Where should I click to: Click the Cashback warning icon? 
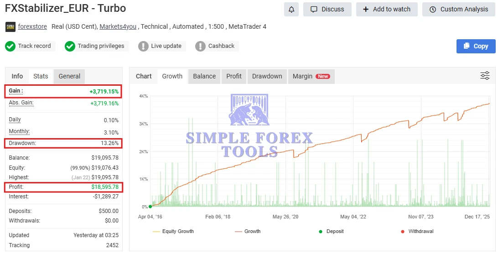tap(200, 46)
